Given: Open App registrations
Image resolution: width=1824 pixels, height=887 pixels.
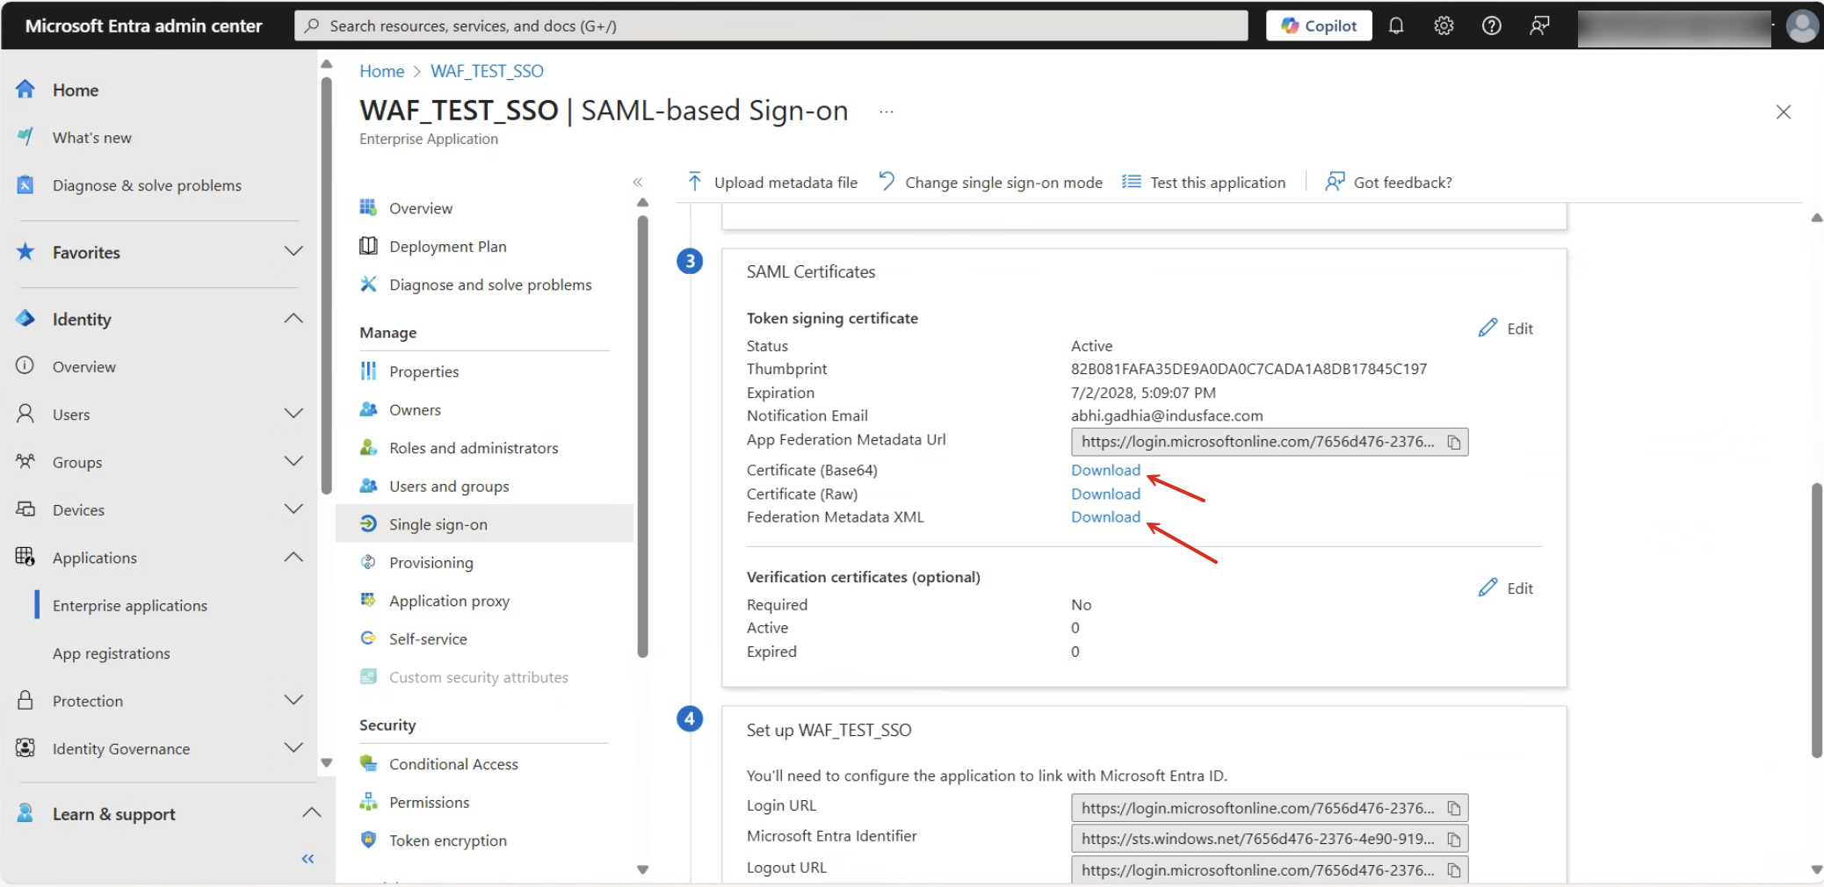Looking at the screenshot, I should (111, 653).
